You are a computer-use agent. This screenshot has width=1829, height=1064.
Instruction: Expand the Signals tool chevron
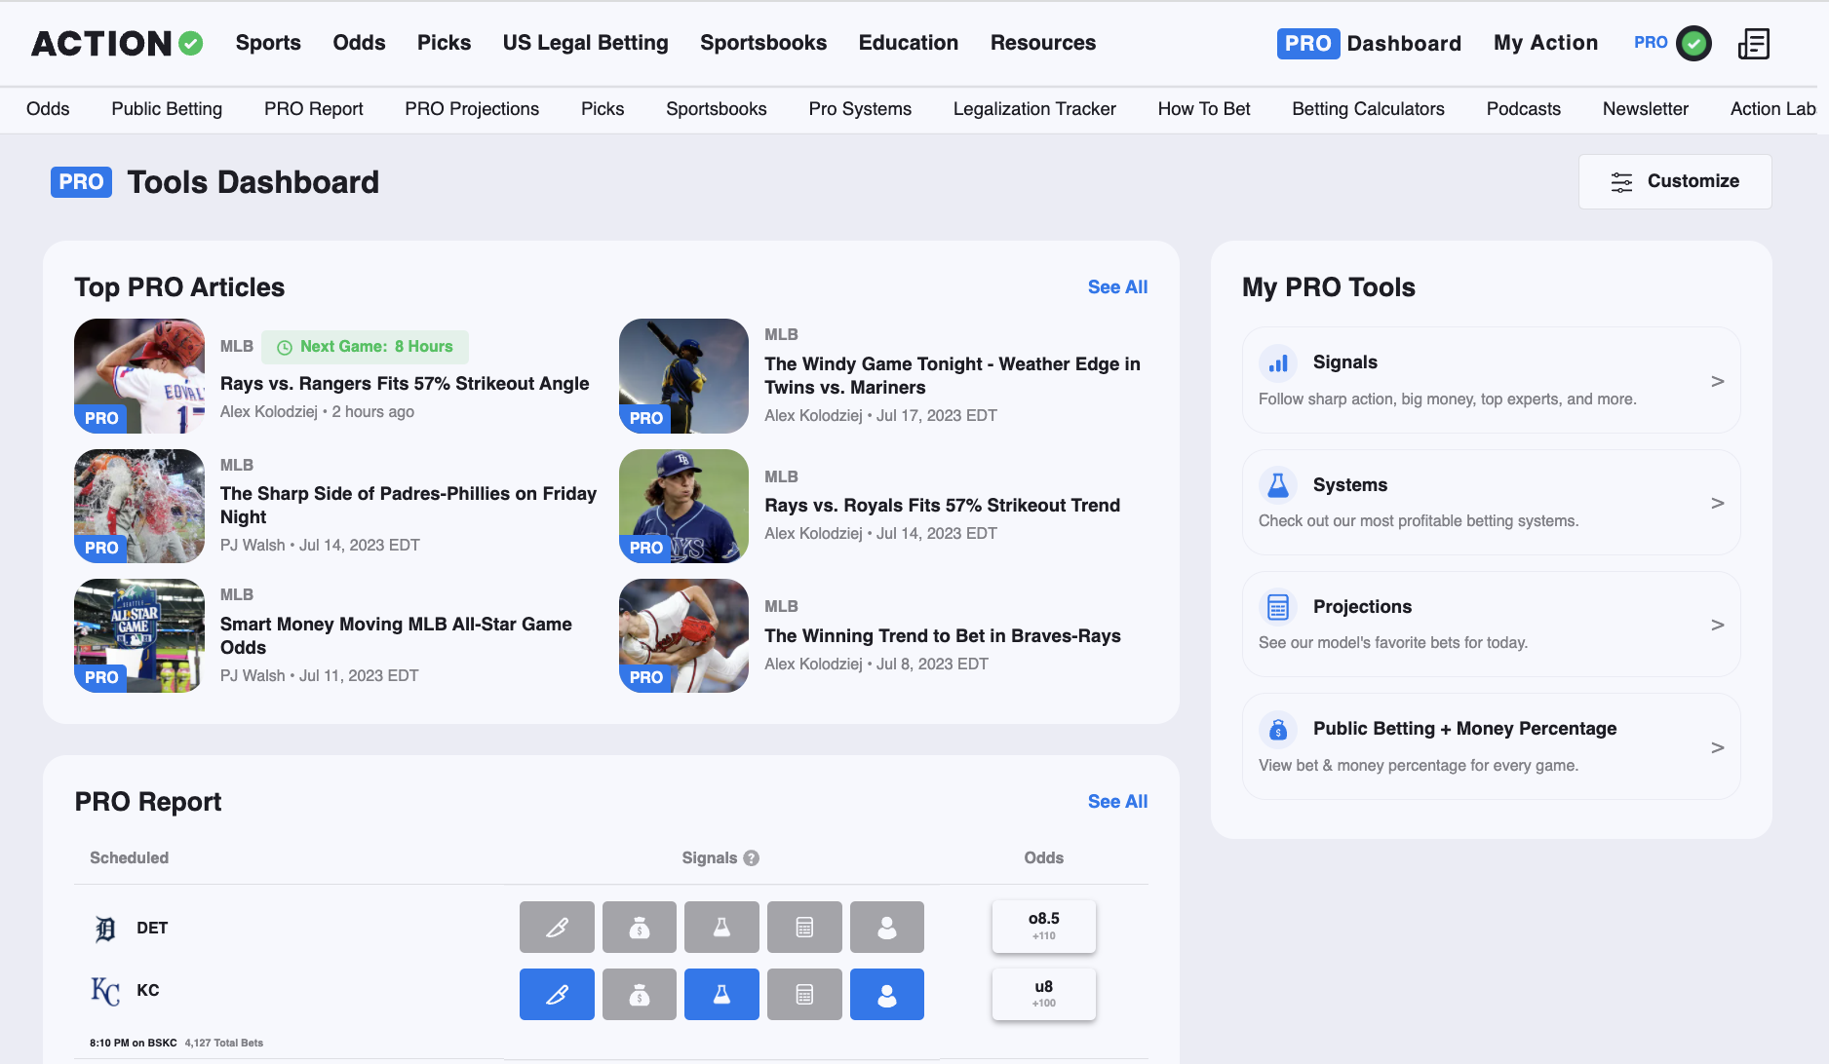(1718, 381)
